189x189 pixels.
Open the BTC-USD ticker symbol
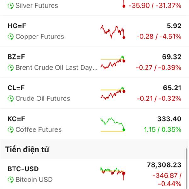click(x=23, y=169)
